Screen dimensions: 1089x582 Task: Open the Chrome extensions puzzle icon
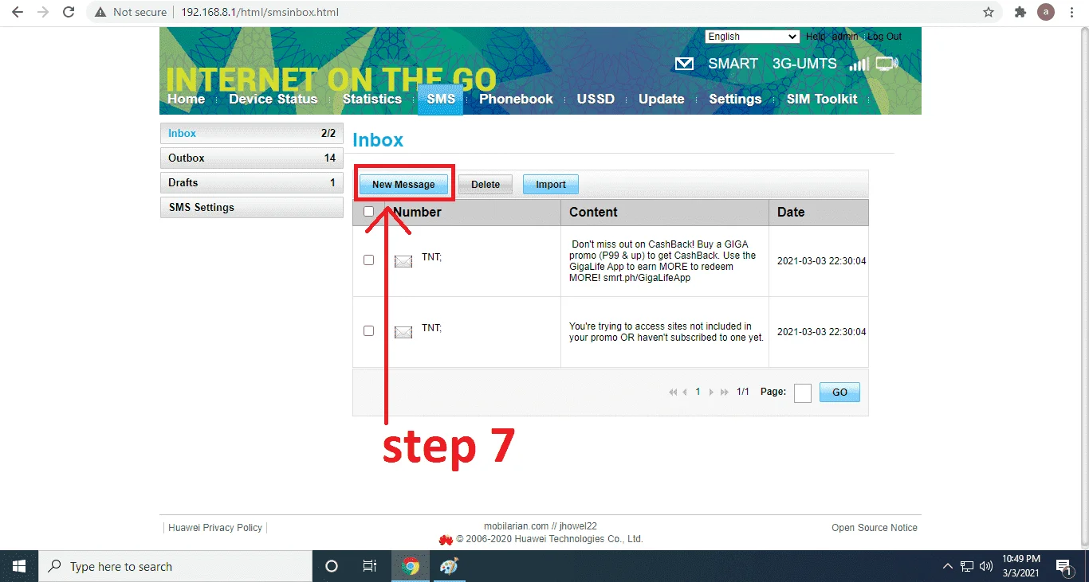(1020, 12)
